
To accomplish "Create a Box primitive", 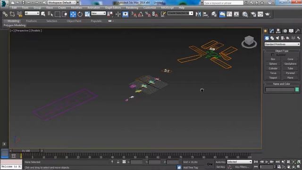I will pyautogui.click(x=273, y=59).
